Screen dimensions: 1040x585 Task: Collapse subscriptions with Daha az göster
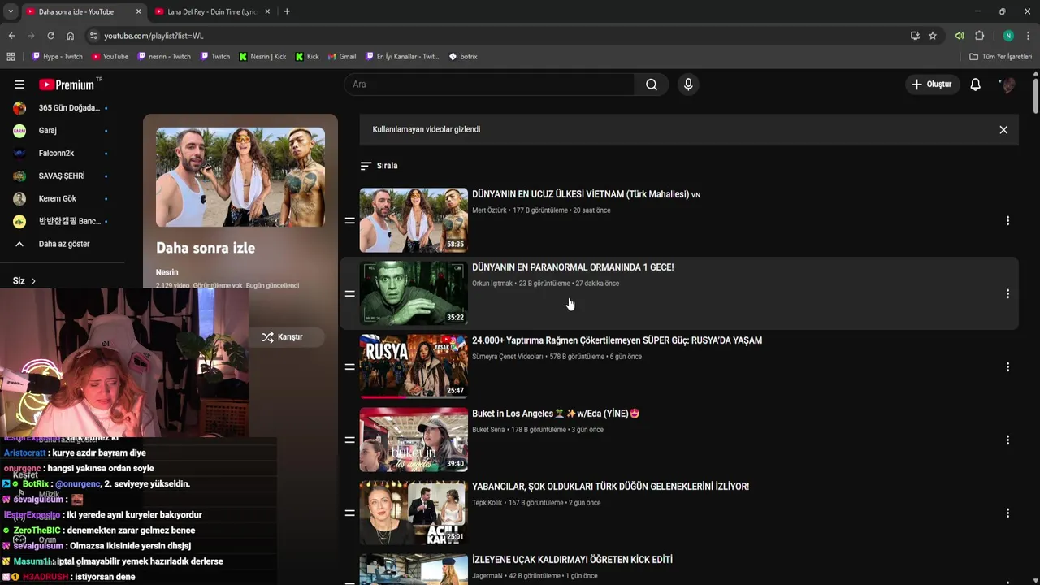point(62,244)
